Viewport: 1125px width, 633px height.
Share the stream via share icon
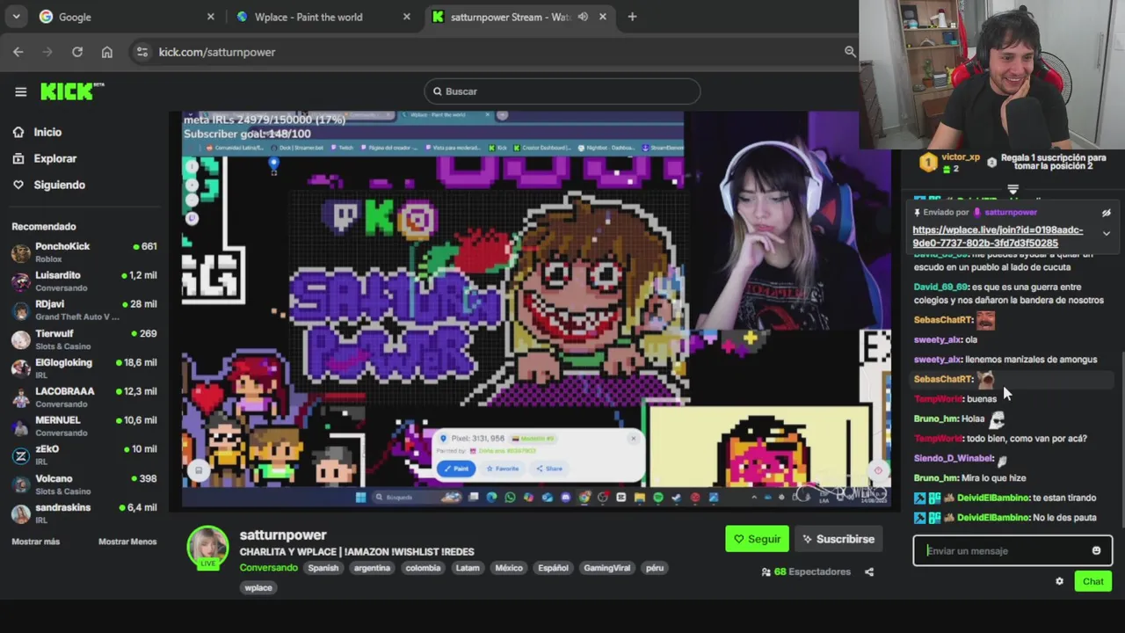point(869,571)
